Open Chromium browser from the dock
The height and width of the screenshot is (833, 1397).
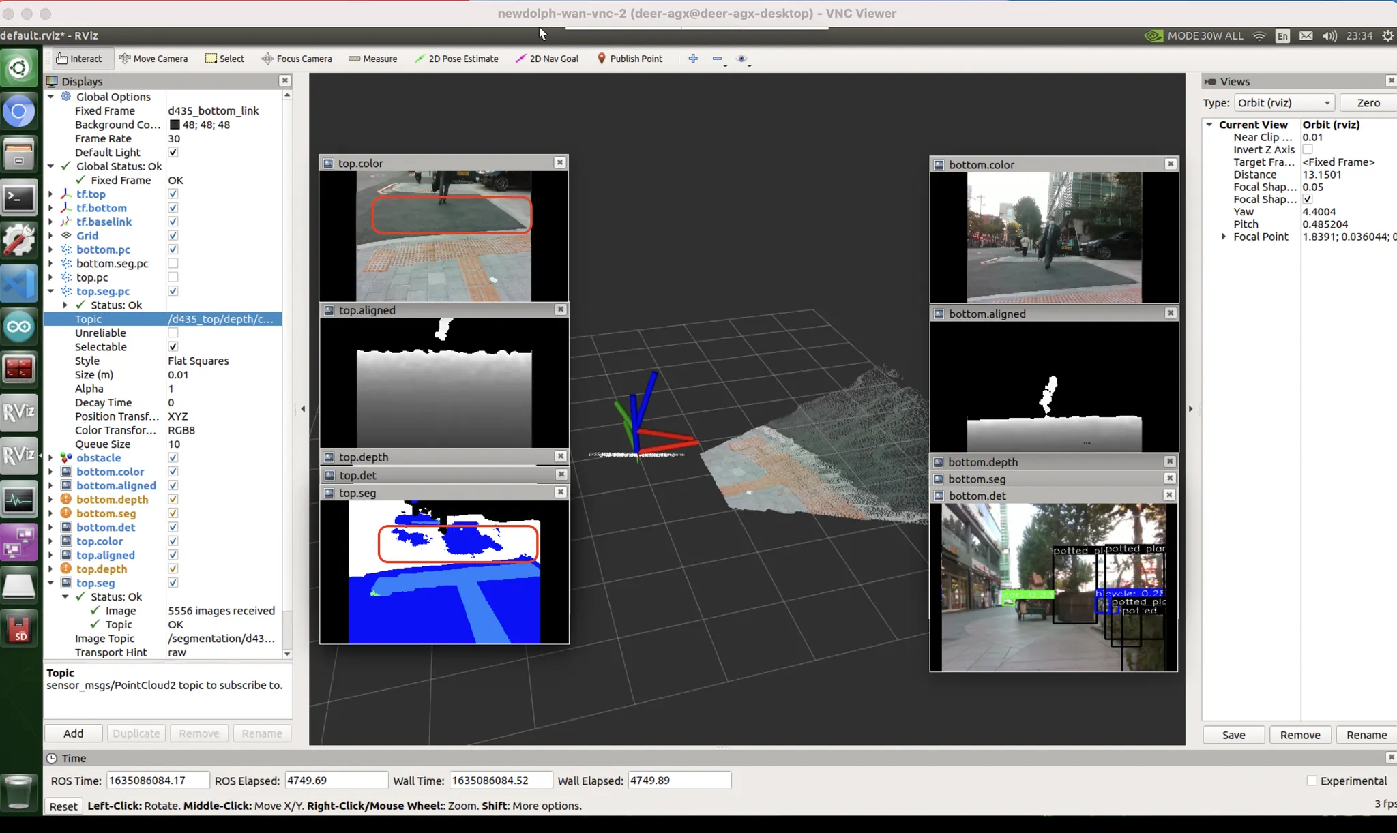(18, 111)
